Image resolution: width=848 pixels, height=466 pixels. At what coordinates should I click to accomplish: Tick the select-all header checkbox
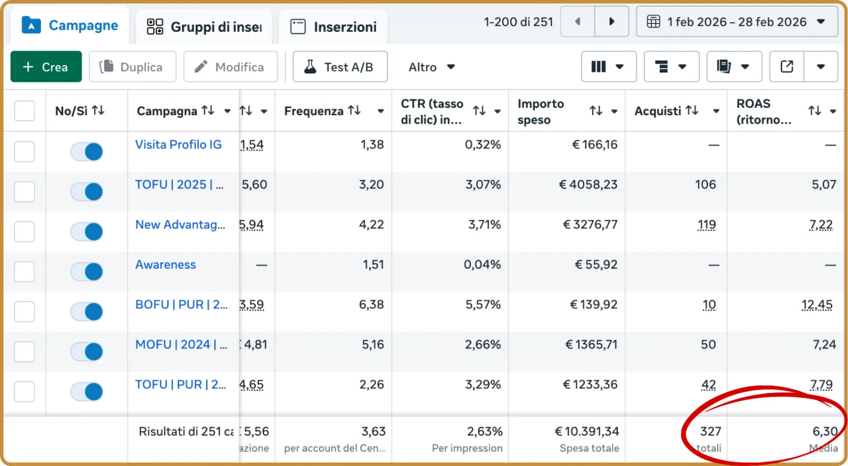pos(24,111)
